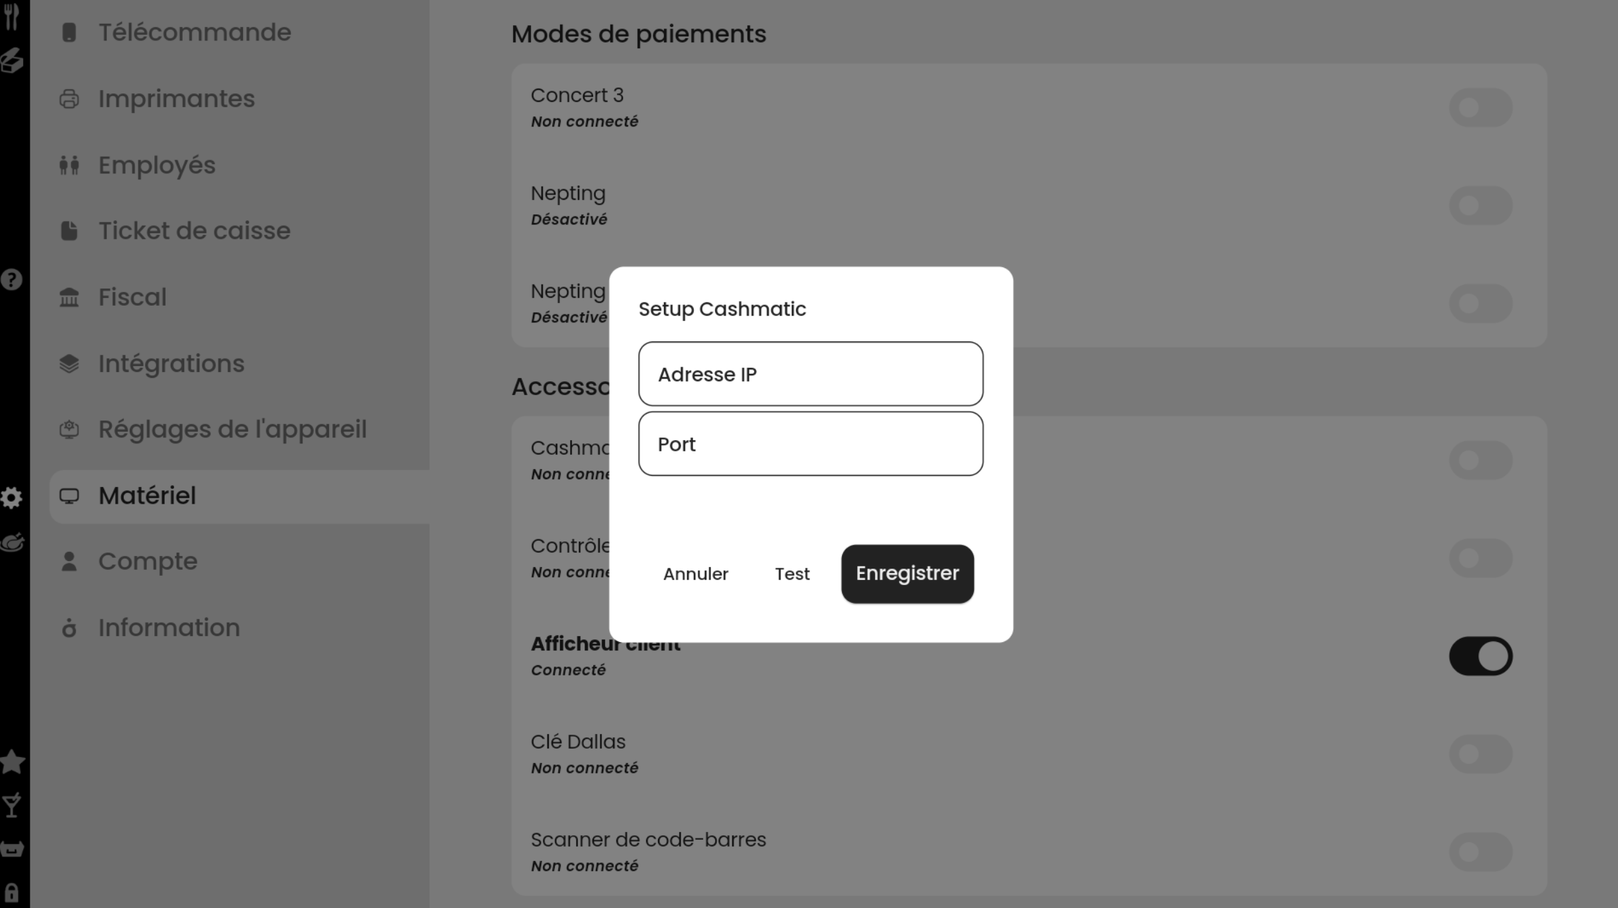The width and height of the screenshot is (1618, 908).
Task: Click the printer icon beside Imprimantes
Action: click(69, 99)
